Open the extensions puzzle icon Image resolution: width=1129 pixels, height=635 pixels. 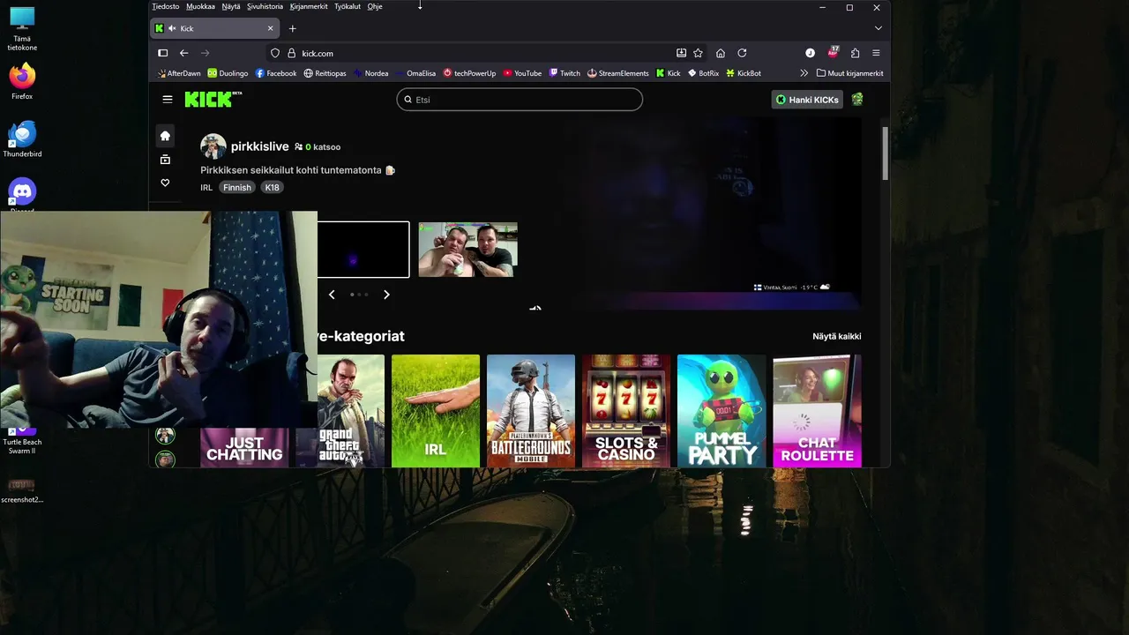tap(855, 53)
